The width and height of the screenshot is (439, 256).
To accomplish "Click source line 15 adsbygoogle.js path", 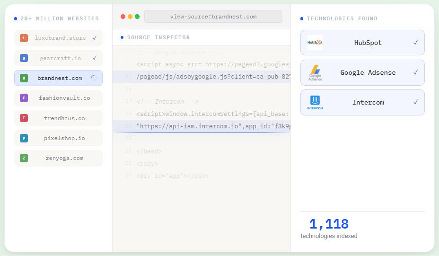I will 213,77.
